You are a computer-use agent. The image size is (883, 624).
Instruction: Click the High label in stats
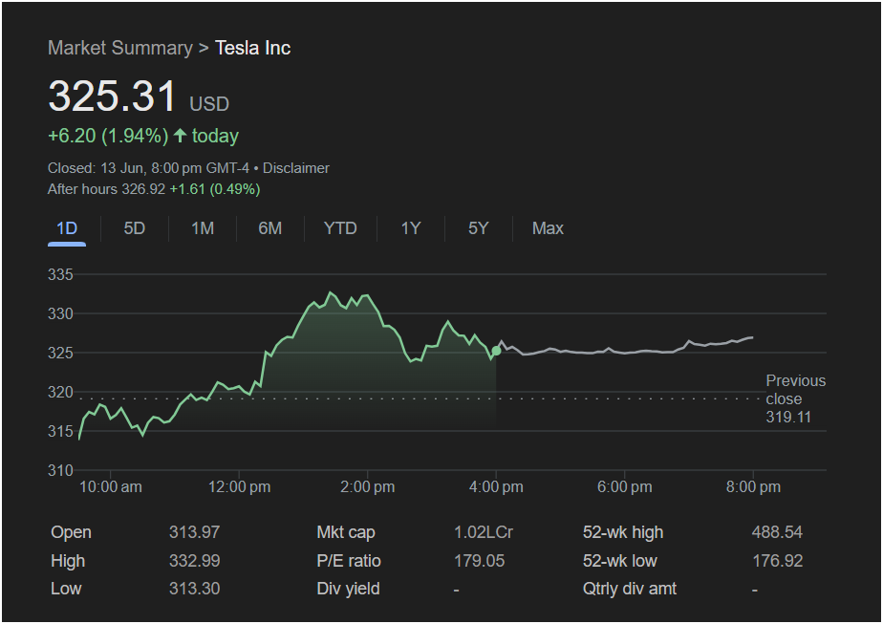[x=68, y=561]
